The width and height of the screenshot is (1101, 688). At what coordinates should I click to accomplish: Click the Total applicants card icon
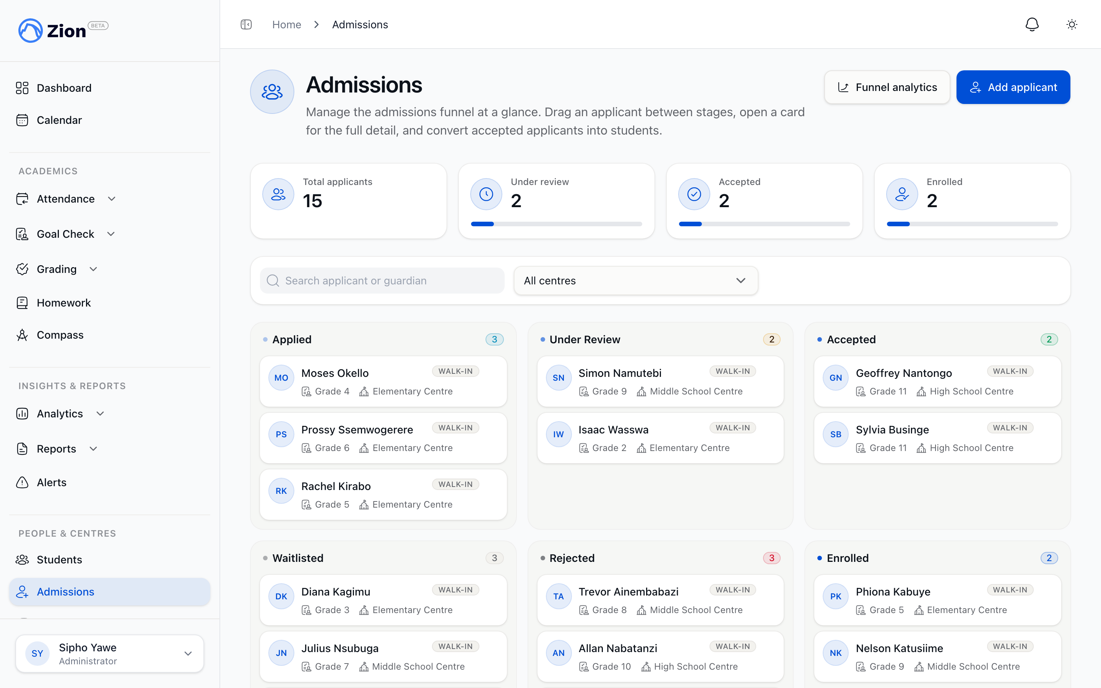coord(278,194)
